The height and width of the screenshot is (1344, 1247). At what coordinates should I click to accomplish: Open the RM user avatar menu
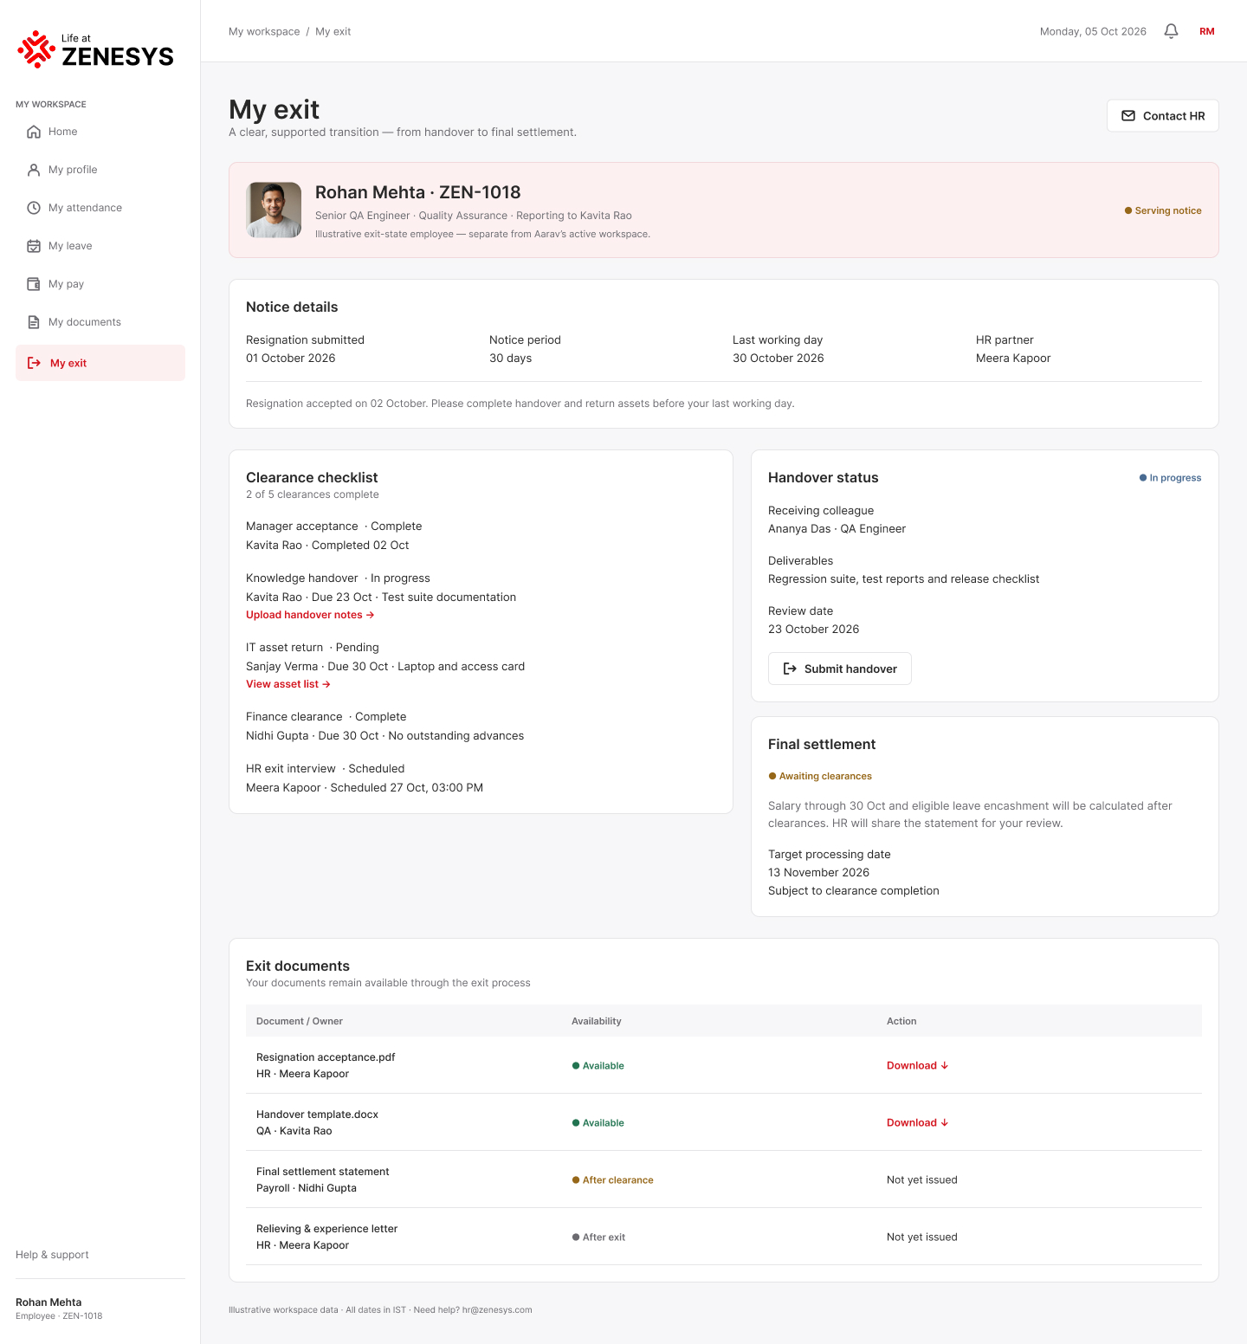[1207, 31]
